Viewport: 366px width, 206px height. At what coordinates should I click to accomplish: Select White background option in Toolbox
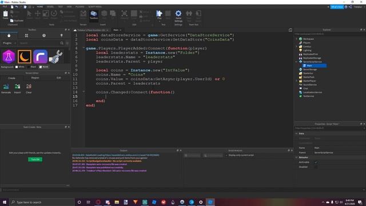(19, 67)
